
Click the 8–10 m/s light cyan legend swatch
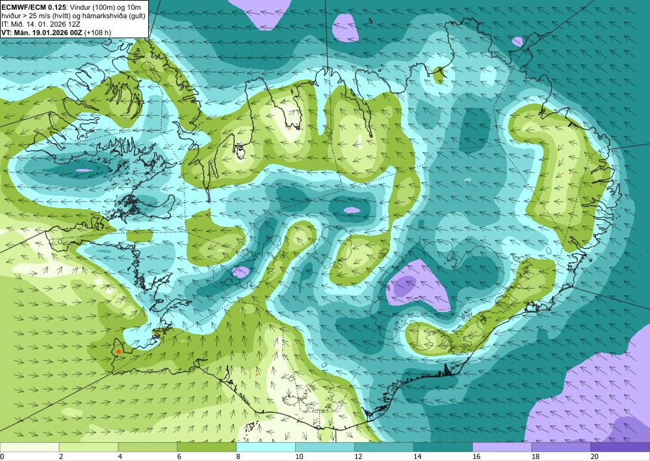click(266, 447)
